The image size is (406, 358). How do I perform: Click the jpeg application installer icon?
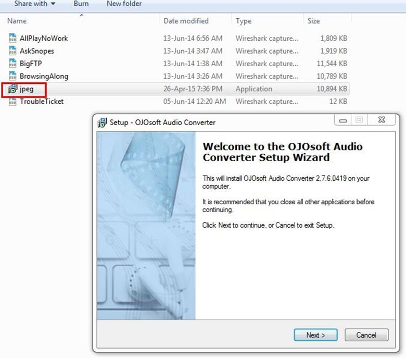click(12, 89)
